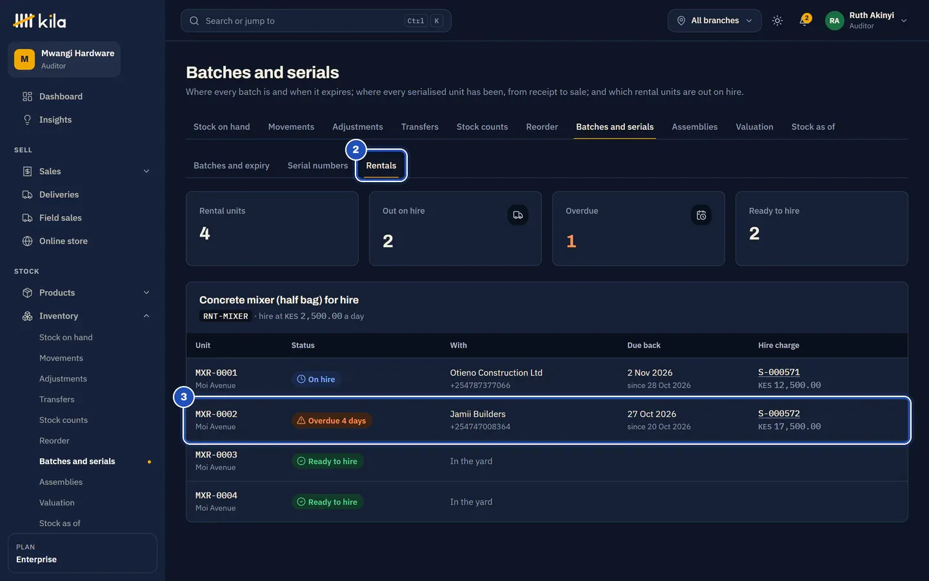This screenshot has width=929, height=581.
Task: Click the Out on hire truck icon
Action: click(517, 215)
